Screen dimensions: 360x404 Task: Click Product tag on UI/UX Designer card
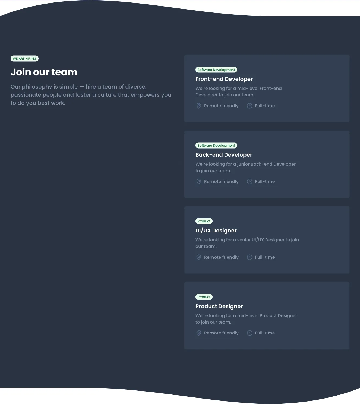point(204,221)
